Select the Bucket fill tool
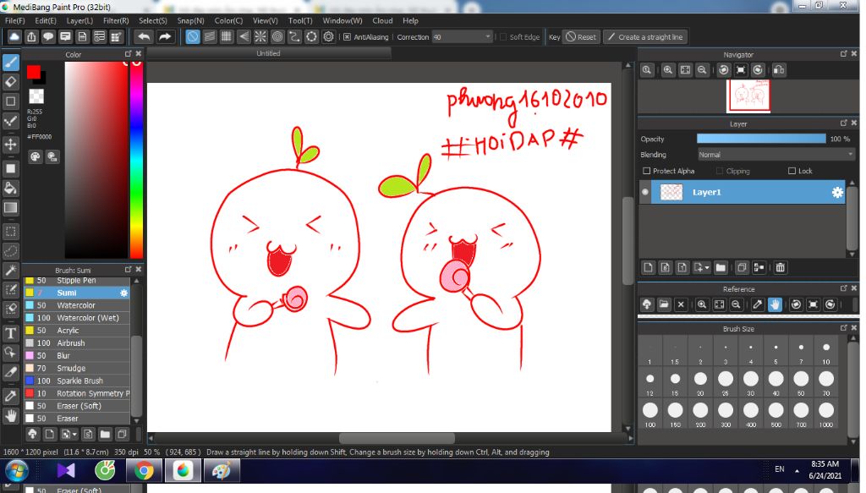 point(10,189)
